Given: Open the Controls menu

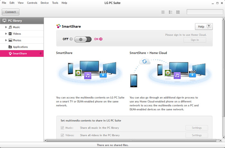Looking at the screenshot, I should pos(32,3).
